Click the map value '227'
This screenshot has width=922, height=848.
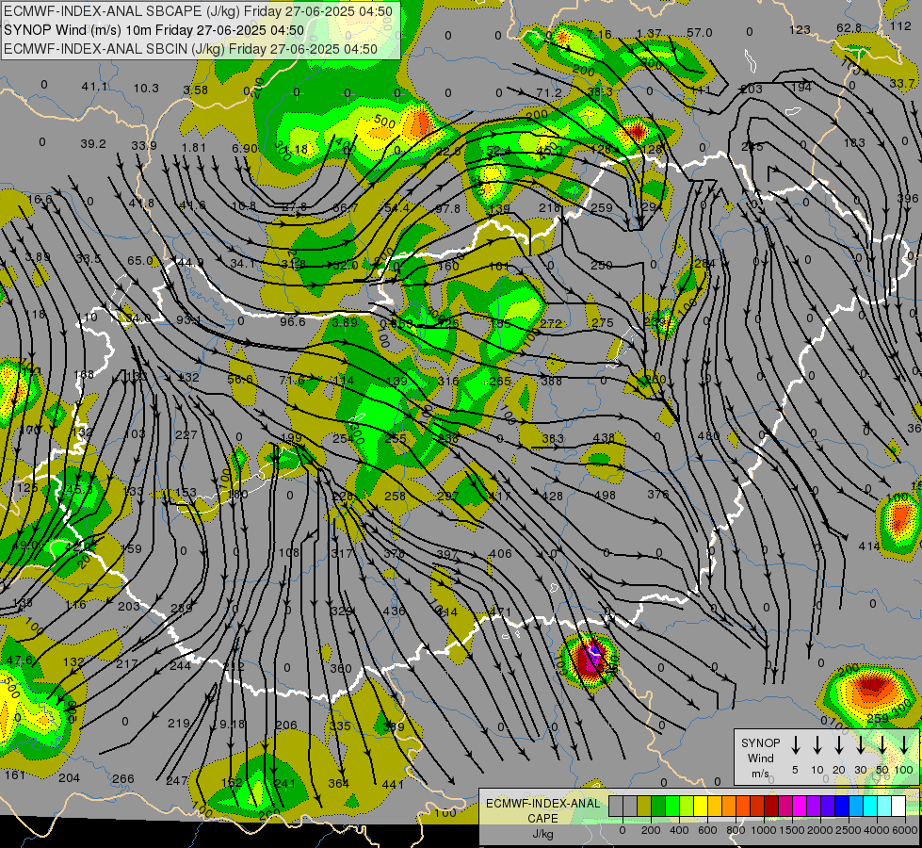[186, 435]
